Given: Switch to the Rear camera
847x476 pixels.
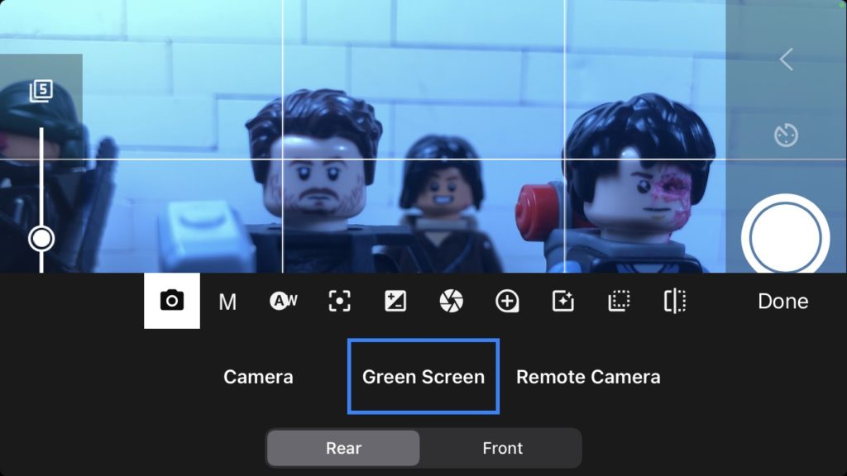Looking at the screenshot, I should (x=342, y=448).
